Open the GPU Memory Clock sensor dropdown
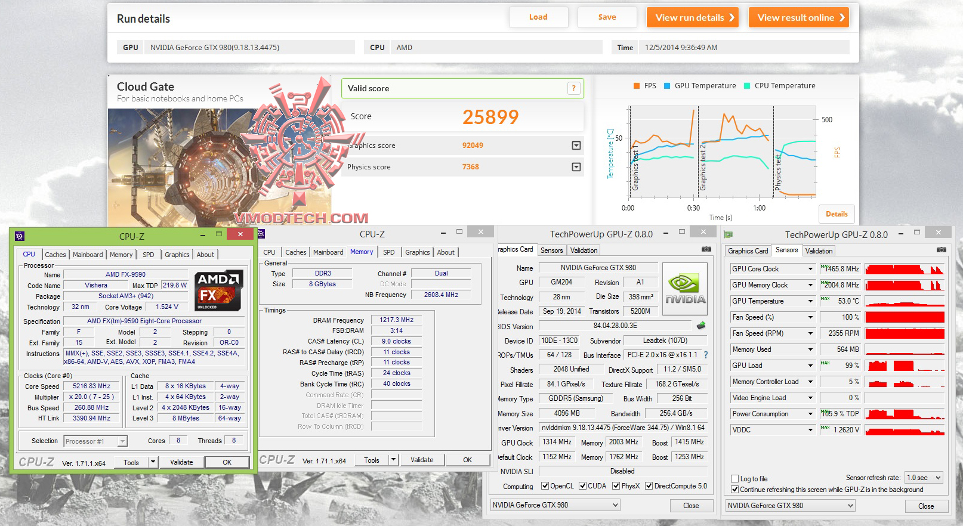The width and height of the screenshot is (963, 526). [x=810, y=285]
